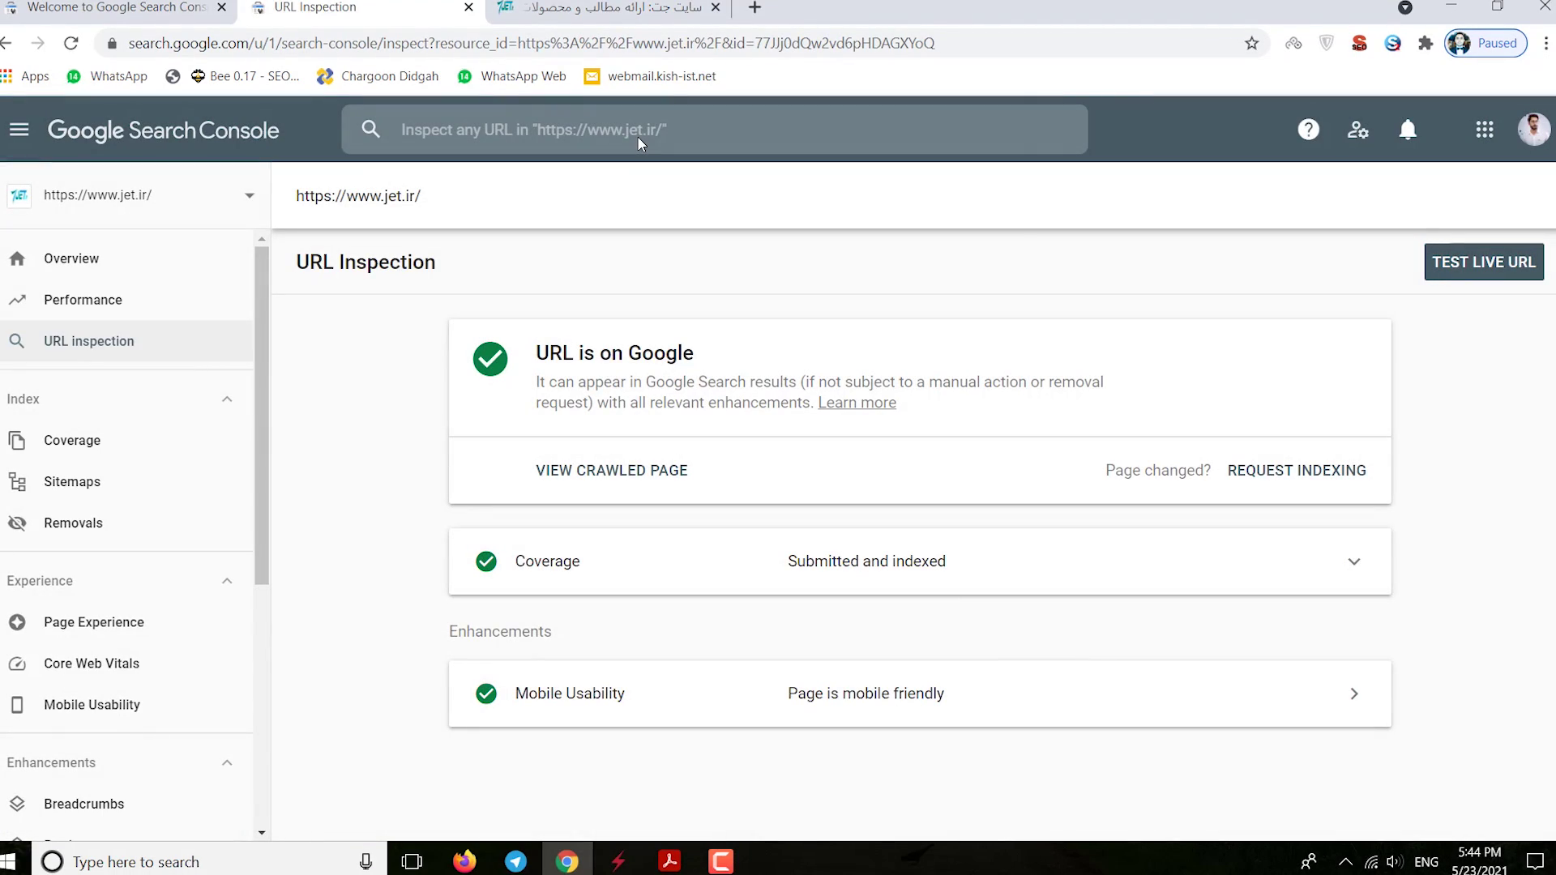The image size is (1556, 875).
Task: Open the property selector dropdown
Action: click(x=249, y=195)
